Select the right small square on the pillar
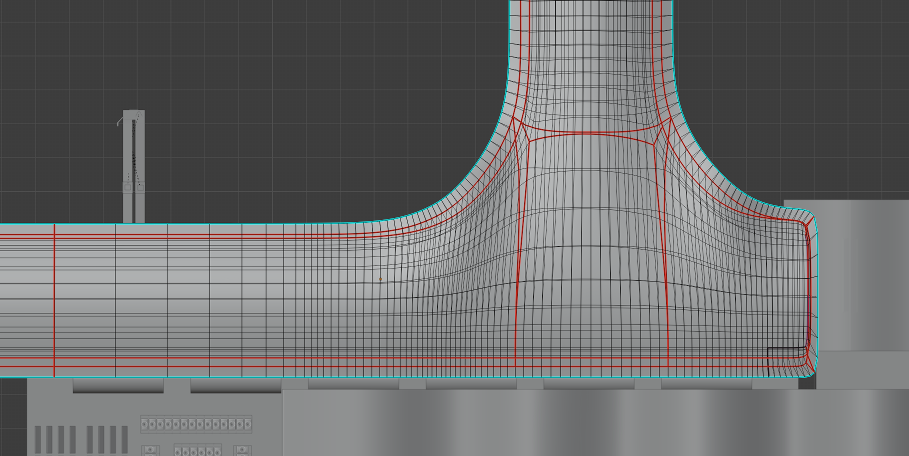Image resolution: width=909 pixels, height=456 pixels. click(x=140, y=187)
